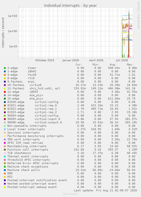Click the Munin 2.0.76 footer text

point(70,194)
